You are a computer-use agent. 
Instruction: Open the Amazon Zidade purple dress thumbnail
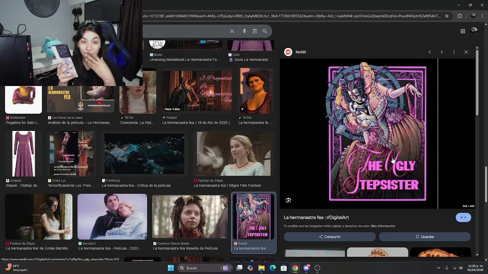click(23, 154)
